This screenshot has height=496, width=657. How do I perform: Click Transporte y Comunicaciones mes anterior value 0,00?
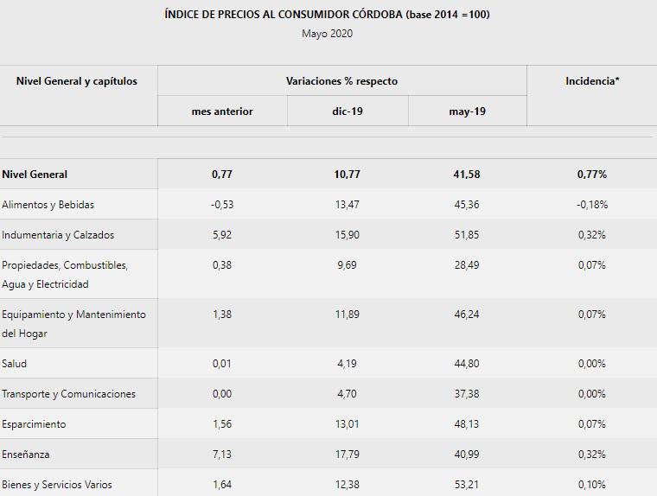222,394
